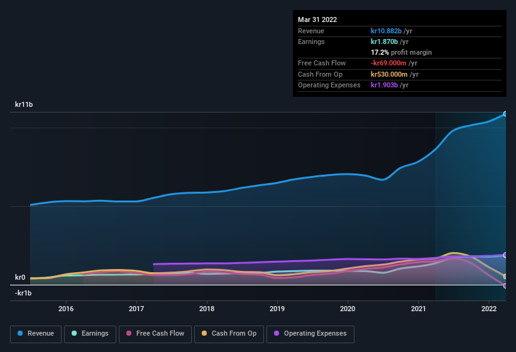The width and height of the screenshot is (516, 352).
Task: Click the 2019 x-axis label
Action: click(277, 309)
